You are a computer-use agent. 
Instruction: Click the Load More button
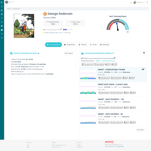coord(140,130)
